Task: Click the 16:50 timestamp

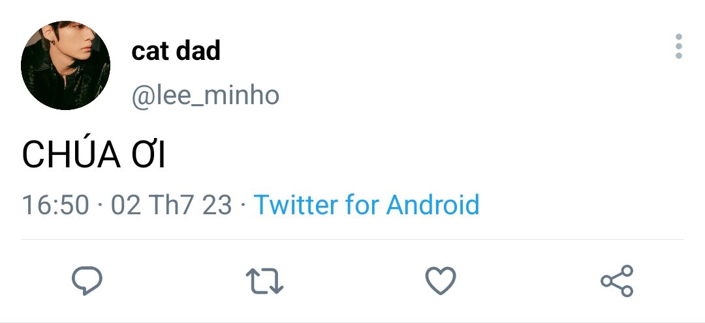Action: 55,204
